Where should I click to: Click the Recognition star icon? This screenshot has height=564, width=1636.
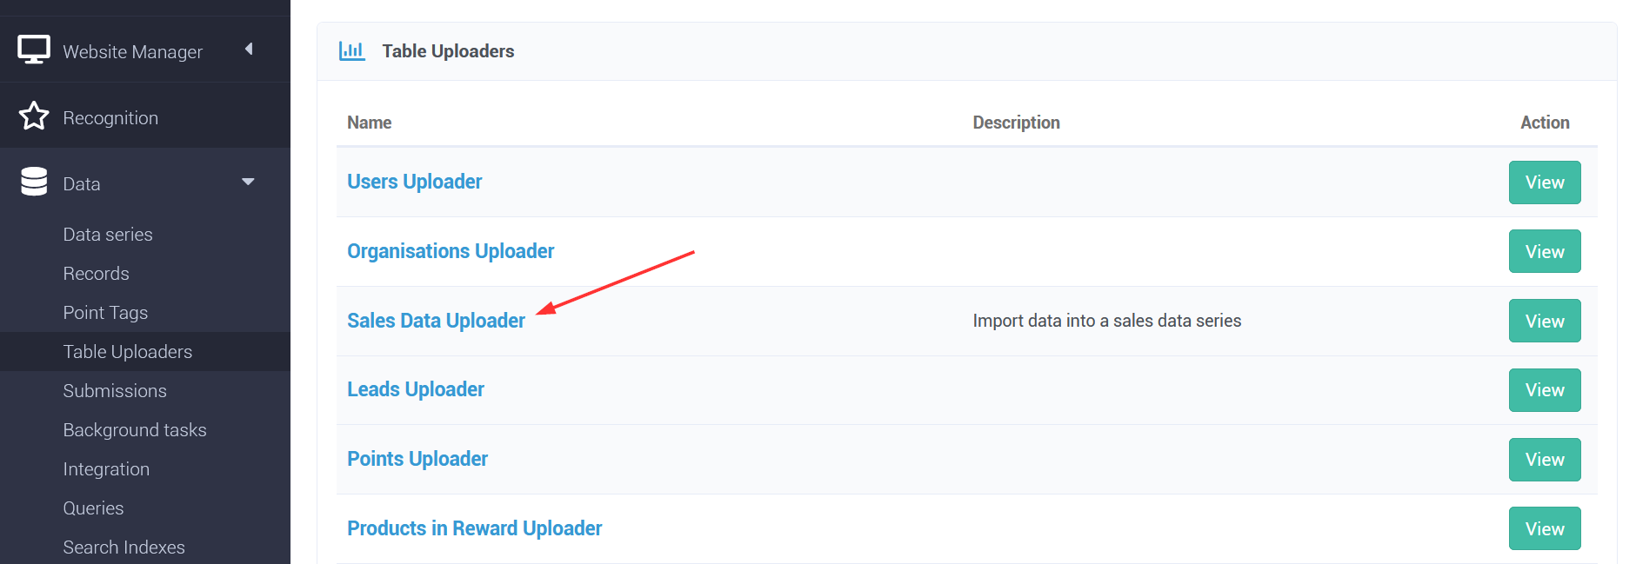click(34, 116)
